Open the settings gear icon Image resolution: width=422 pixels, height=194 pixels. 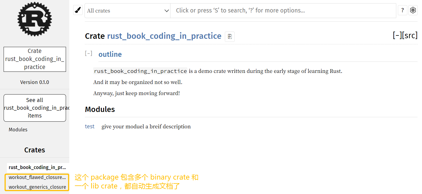(413, 10)
